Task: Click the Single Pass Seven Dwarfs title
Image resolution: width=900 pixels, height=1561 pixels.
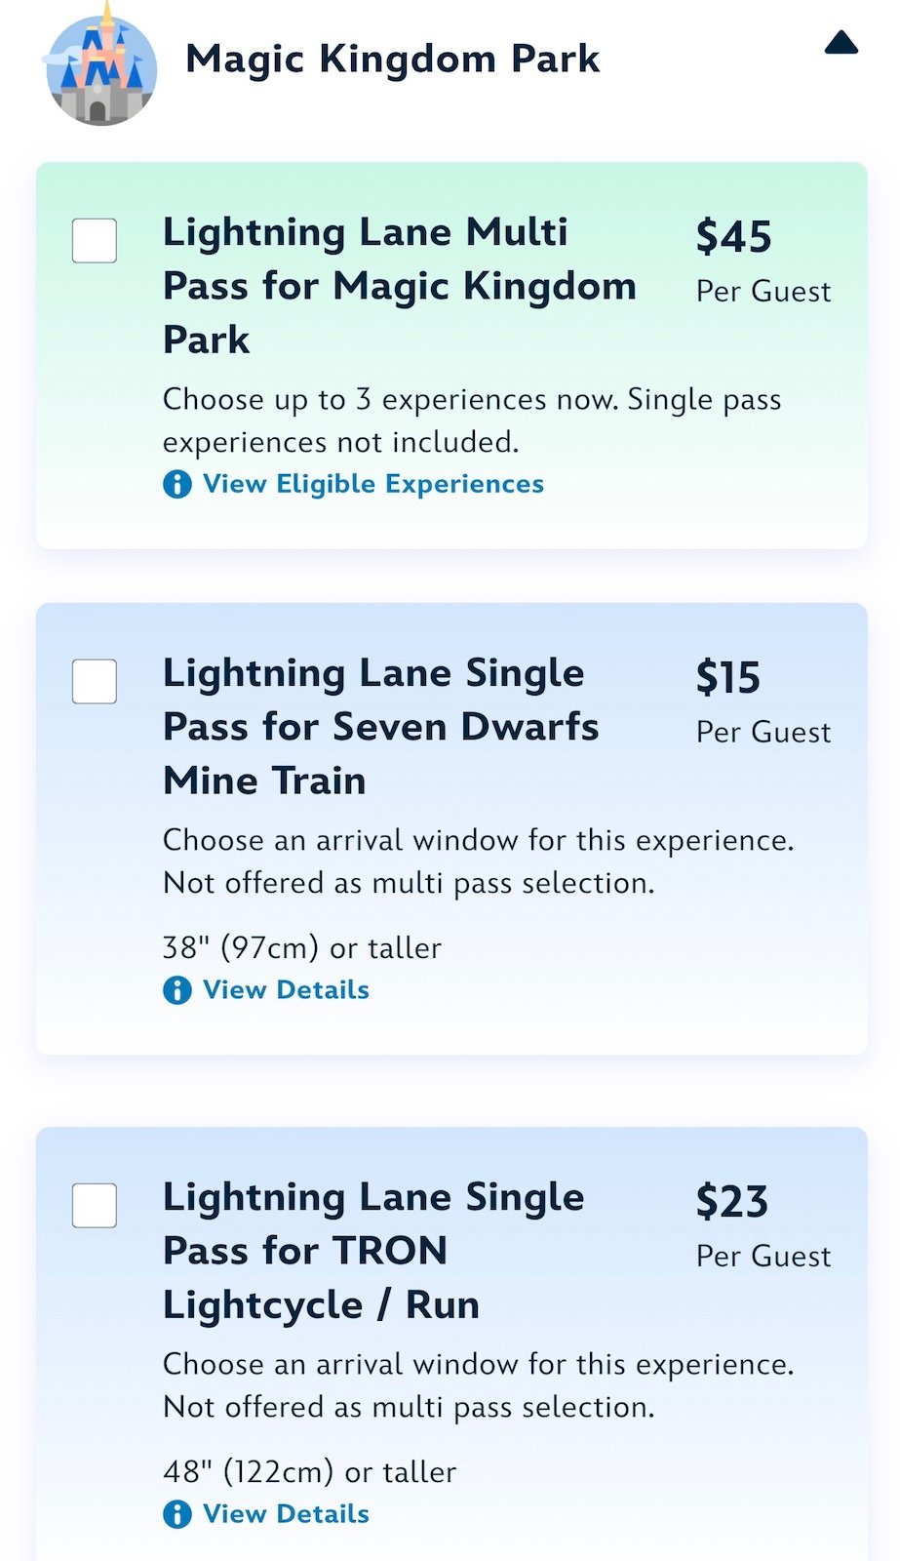Action: coord(380,727)
